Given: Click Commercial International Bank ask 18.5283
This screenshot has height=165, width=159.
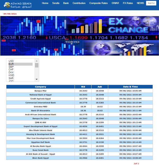Looking at the screenshot, I should [x=100, y=103].
